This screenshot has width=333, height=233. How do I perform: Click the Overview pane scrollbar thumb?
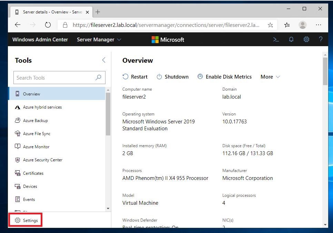pos(325,71)
